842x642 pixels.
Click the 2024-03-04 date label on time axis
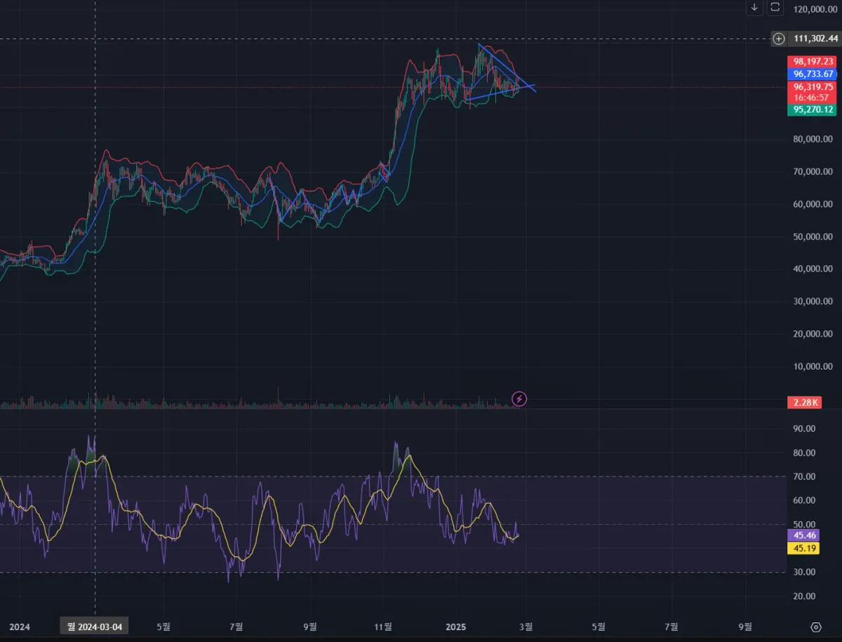point(95,627)
